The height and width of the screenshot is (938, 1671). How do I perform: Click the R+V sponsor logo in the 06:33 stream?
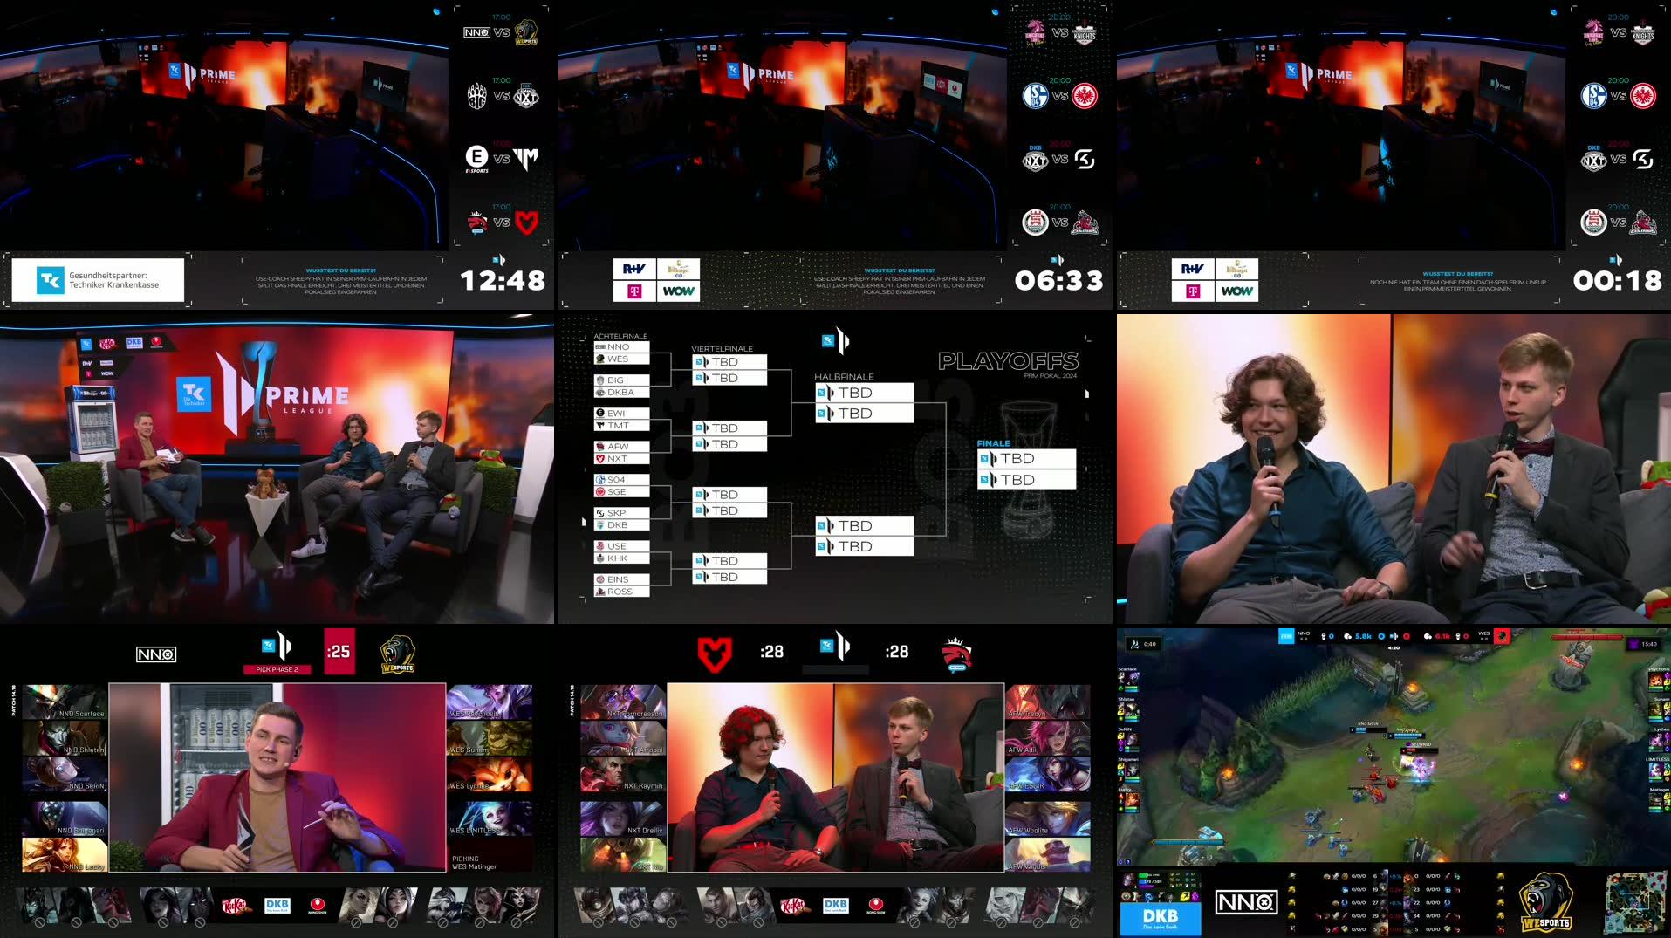634,269
